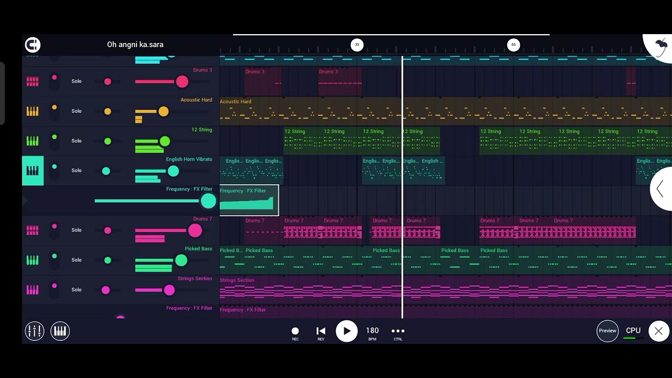Solo the Acoustic Hard track
The image size is (672, 378).
77,111
